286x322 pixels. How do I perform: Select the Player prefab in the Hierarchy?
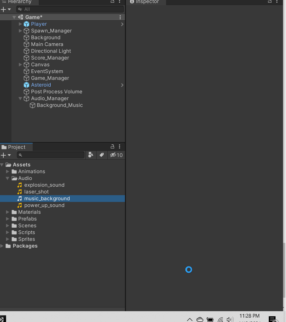[x=39, y=24]
